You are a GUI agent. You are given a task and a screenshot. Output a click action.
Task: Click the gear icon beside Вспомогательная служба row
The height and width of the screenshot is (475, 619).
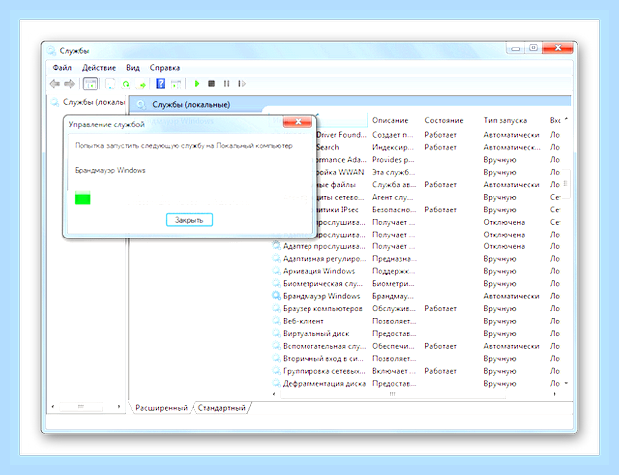point(276,346)
